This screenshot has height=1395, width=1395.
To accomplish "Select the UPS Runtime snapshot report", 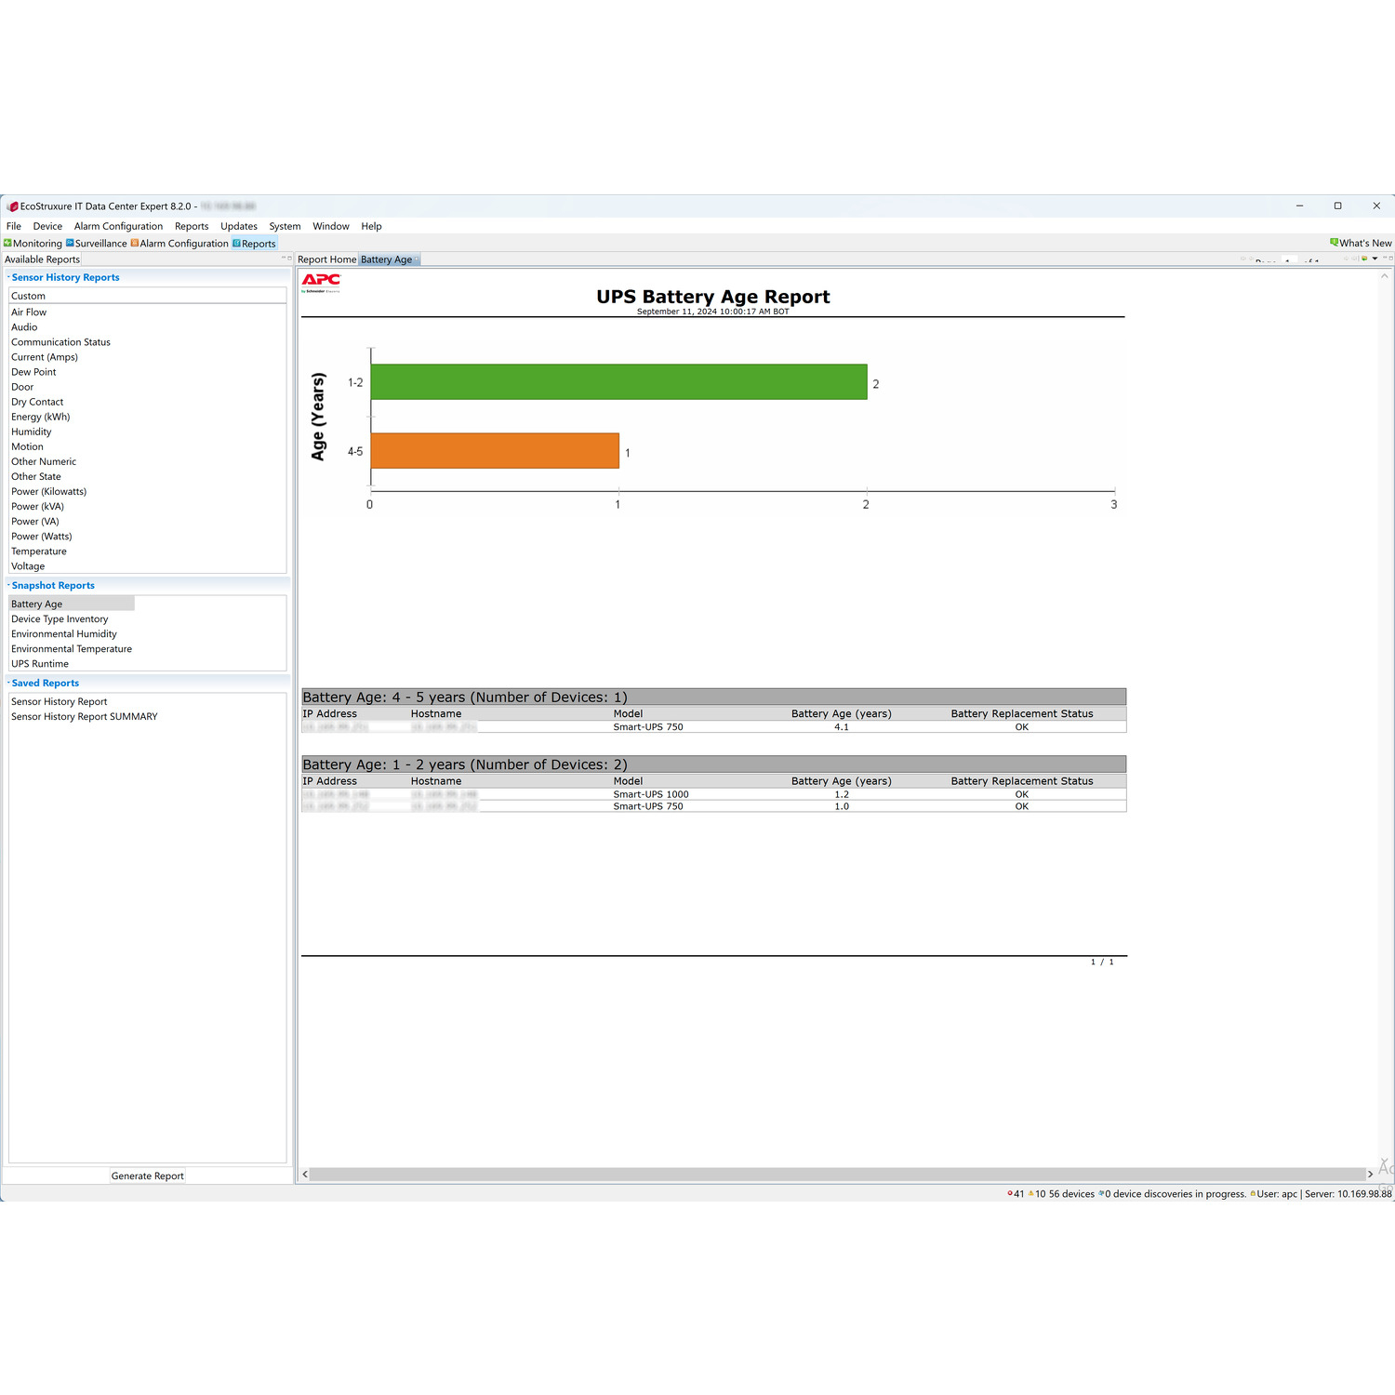I will coord(40,664).
